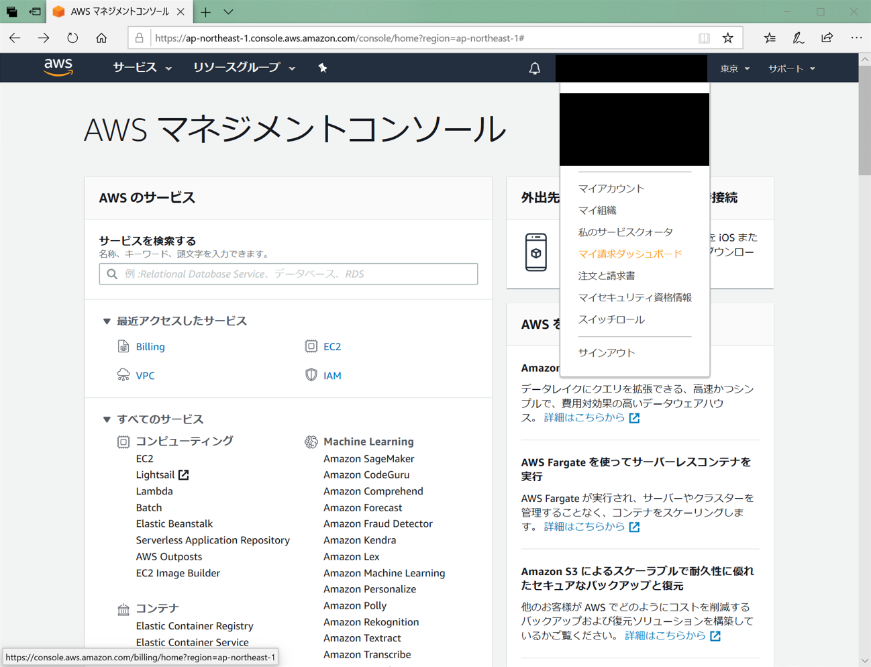Open the favorites hub icon
Image resolution: width=871 pixels, height=667 pixels.
click(x=770, y=38)
